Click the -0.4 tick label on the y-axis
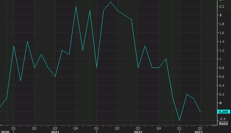 (x=222, y=119)
